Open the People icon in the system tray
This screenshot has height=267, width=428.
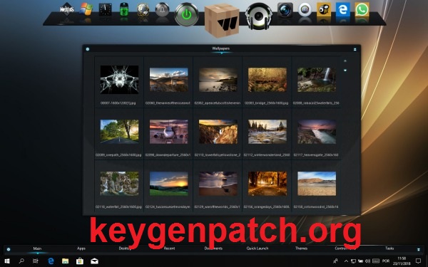tap(336, 261)
